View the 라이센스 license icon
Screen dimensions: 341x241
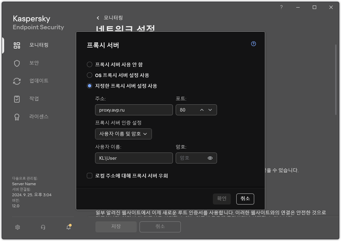point(17,117)
